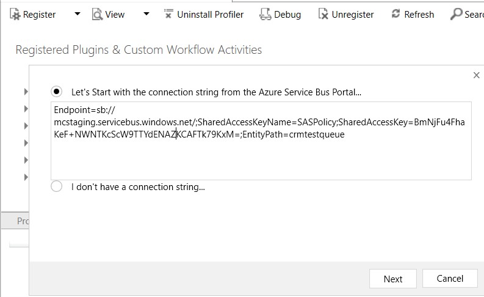Screen dimensions: 484x297
Task: Open the Register dropdown arrow
Action: 77,14
